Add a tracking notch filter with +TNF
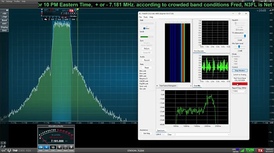 4,17
